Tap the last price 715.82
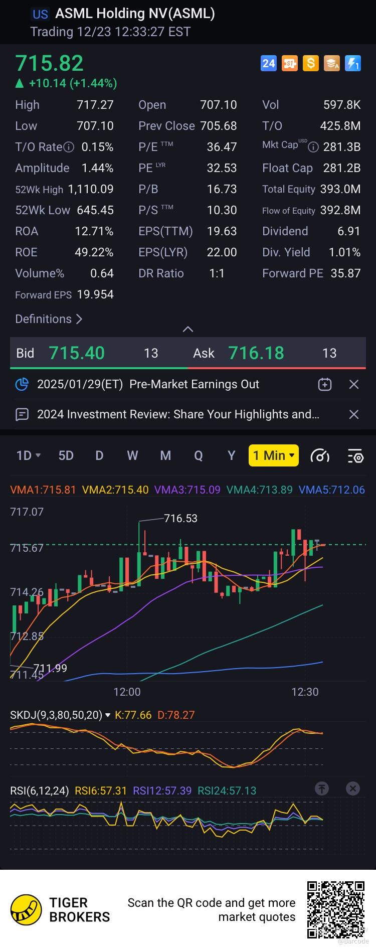Image resolution: width=376 pixels, height=950 pixels. click(49, 63)
